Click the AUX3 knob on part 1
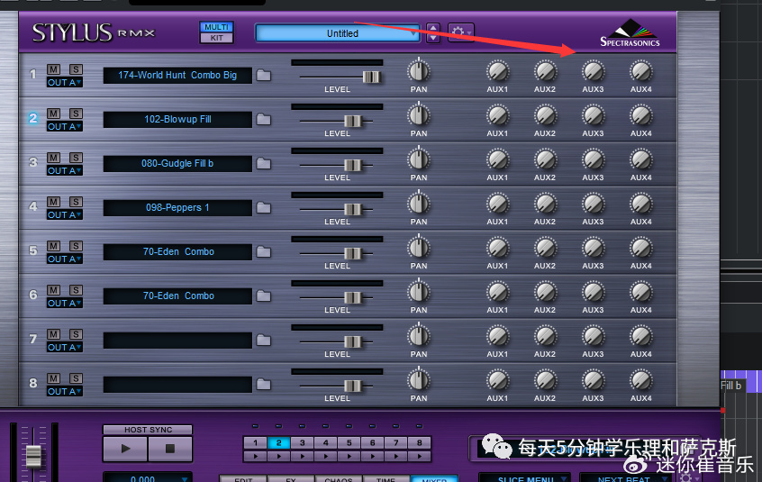Image resolution: width=762 pixels, height=482 pixels. coord(594,71)
